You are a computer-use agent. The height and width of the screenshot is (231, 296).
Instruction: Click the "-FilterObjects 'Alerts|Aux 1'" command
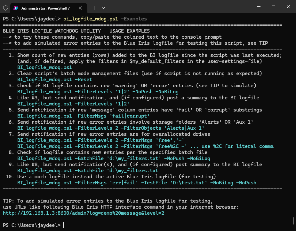(x=111, y=128)
